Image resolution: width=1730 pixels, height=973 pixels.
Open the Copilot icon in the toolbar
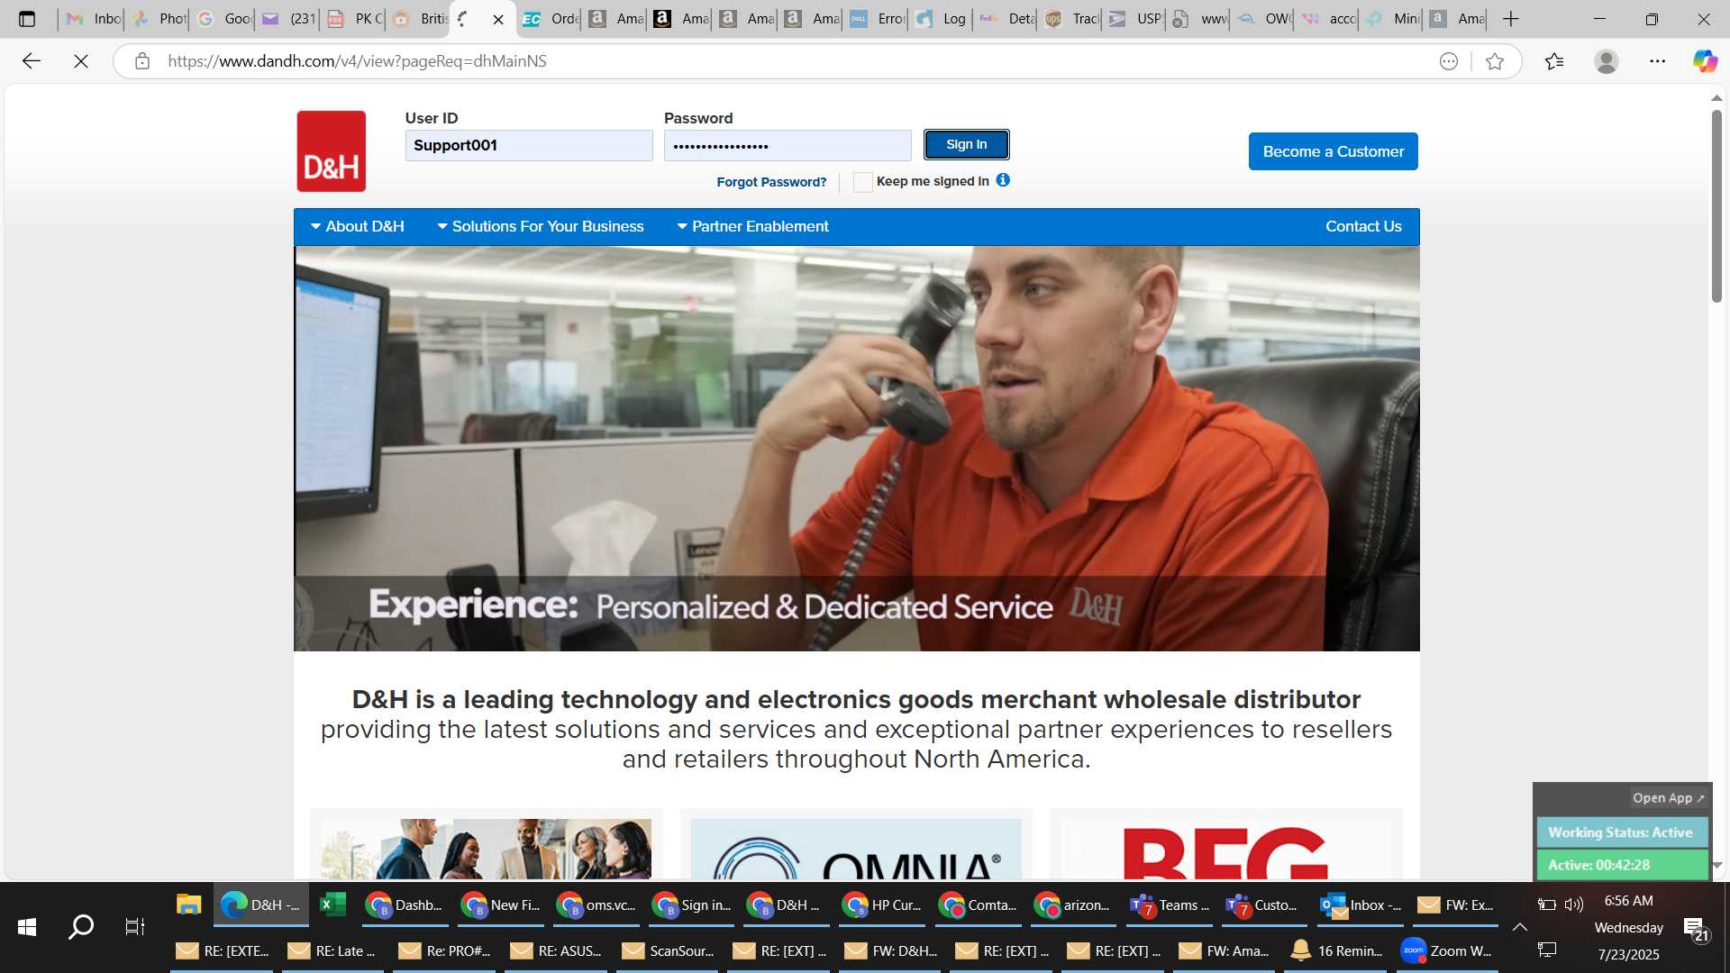click(x=1704, y=61)
